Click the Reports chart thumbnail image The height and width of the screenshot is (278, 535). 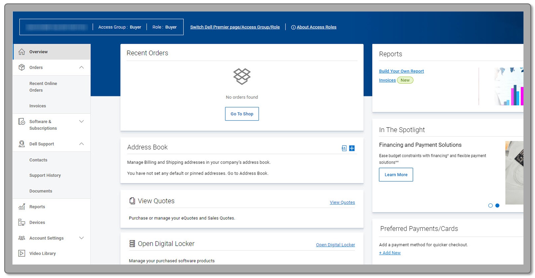[509, 86]
